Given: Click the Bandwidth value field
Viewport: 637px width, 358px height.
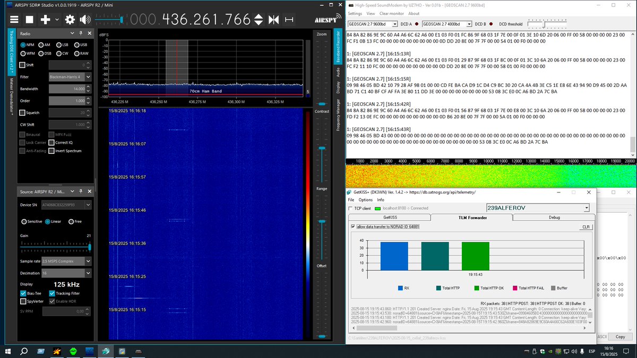Looking at the screenshot, I should tap(66, 89).
